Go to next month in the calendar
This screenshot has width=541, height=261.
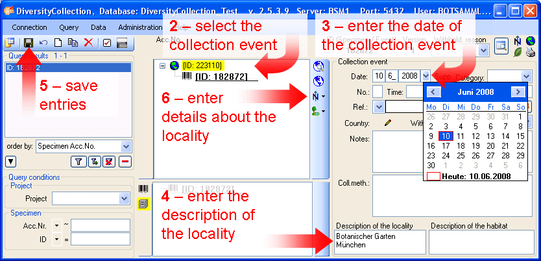(518, 92)
